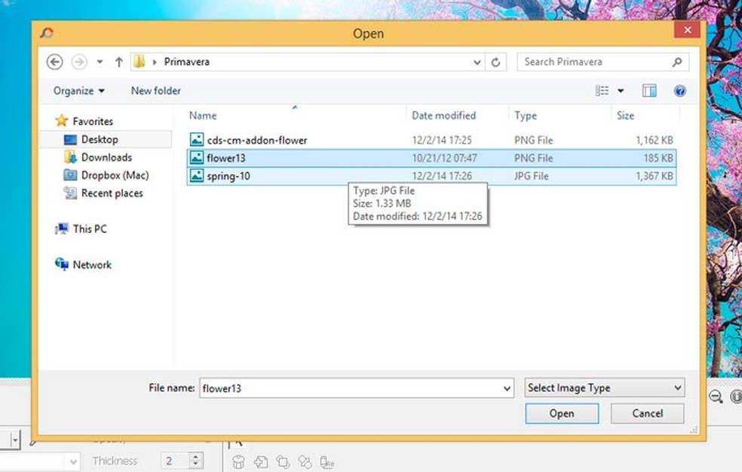
Task: Click the Search Primavera box
Action: click(602, 62)
